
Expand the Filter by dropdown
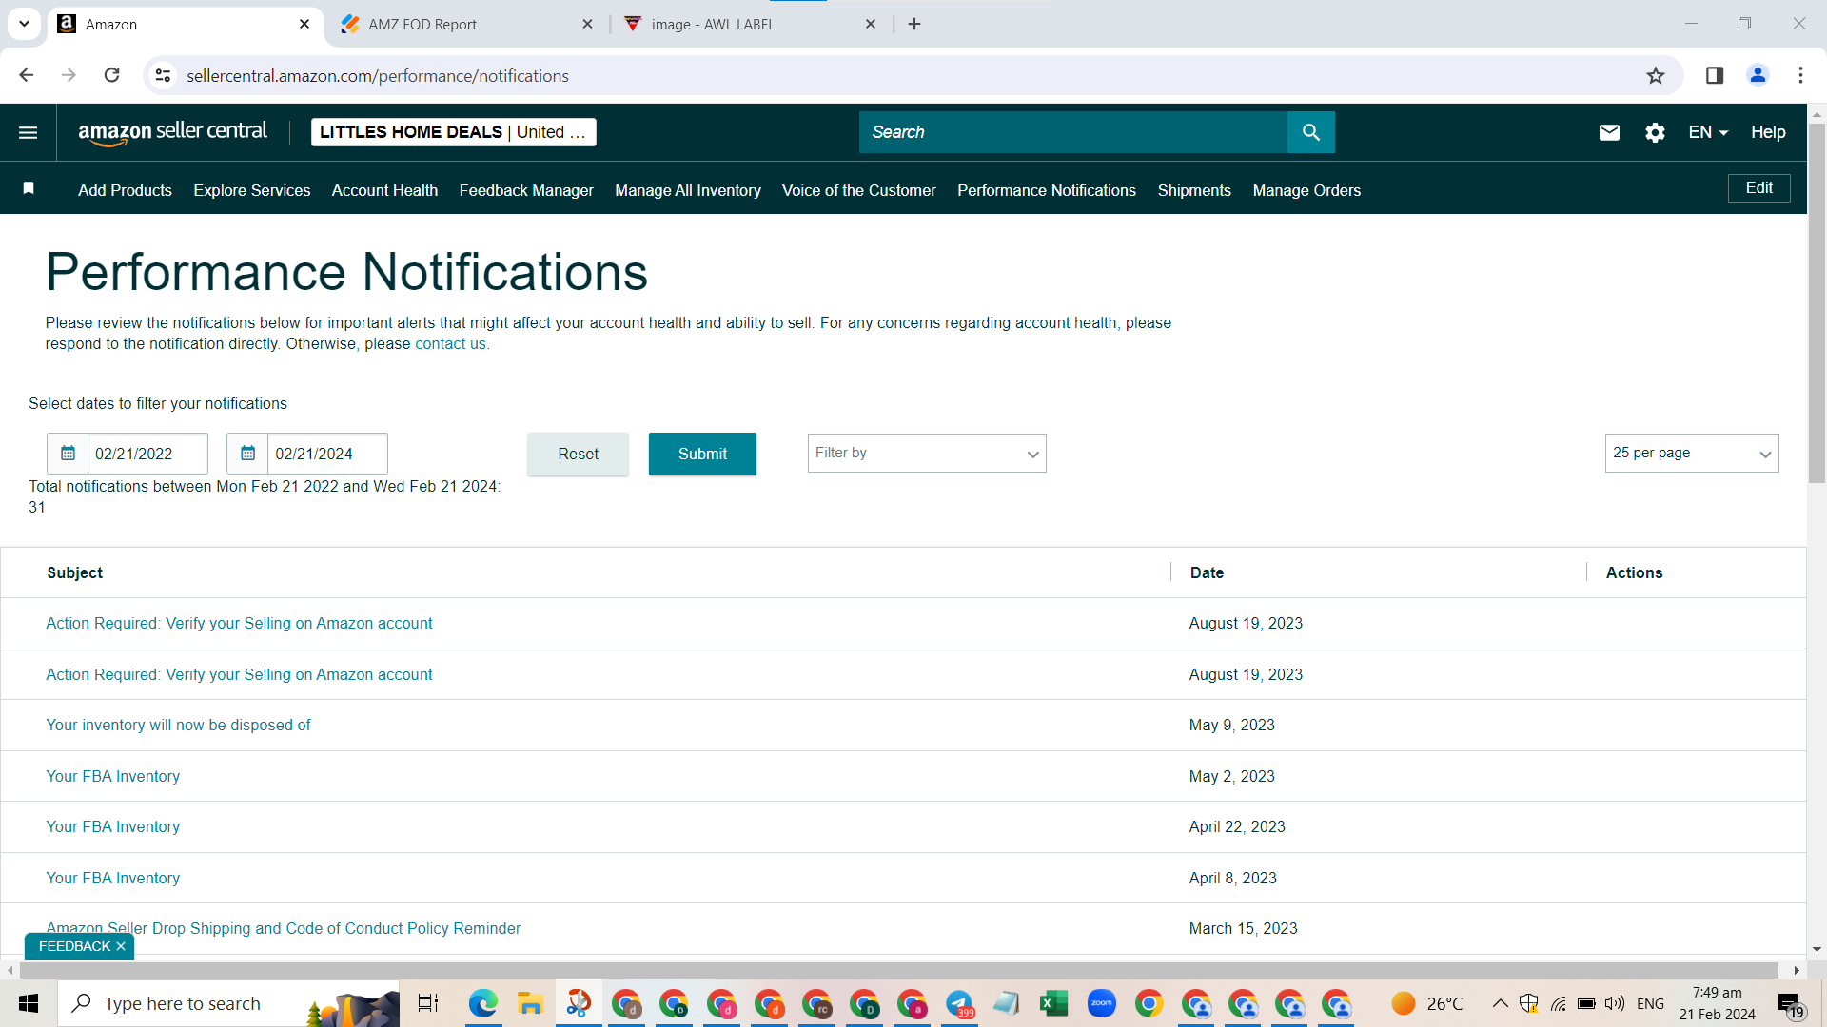(927, 454)
